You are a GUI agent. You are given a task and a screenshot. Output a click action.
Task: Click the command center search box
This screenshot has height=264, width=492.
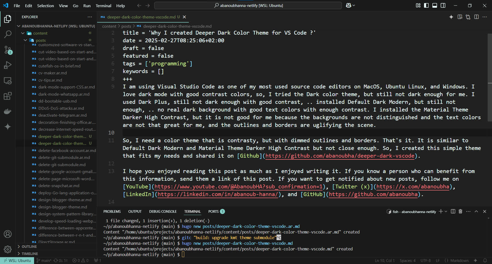[x=248, y=5]
